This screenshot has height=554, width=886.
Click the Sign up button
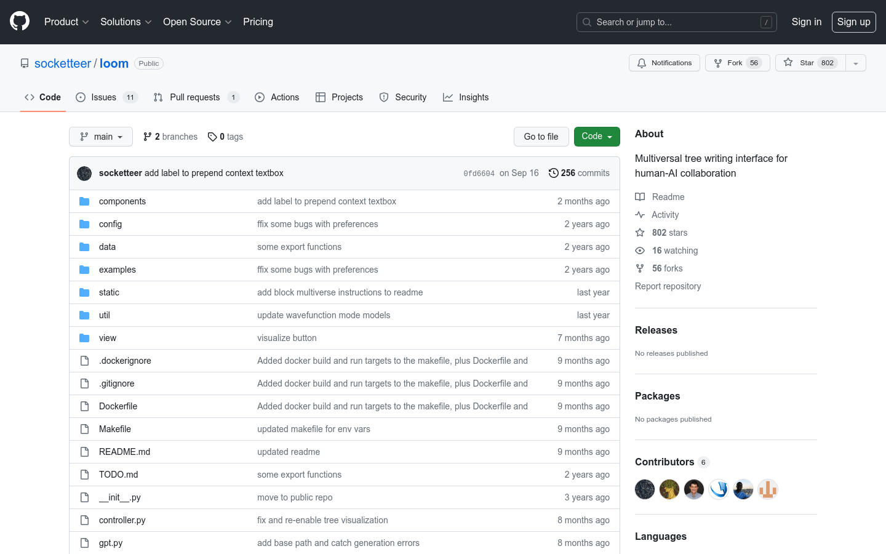(853, 22)
